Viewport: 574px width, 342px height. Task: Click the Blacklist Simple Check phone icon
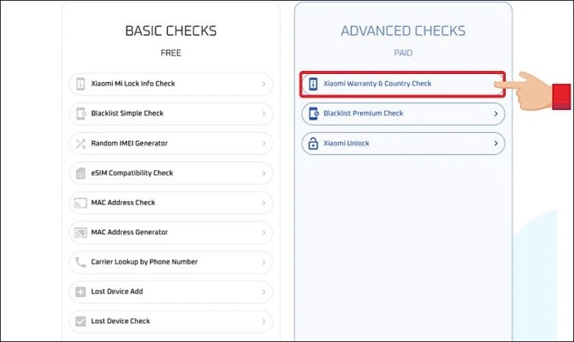[81, 114]
